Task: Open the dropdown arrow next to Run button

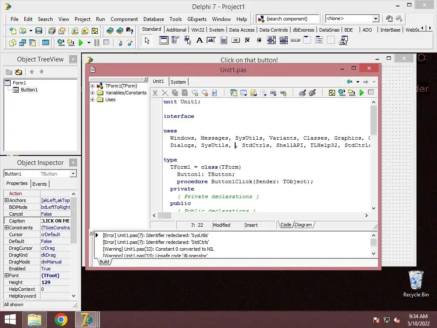Action: tap(89, 43)
